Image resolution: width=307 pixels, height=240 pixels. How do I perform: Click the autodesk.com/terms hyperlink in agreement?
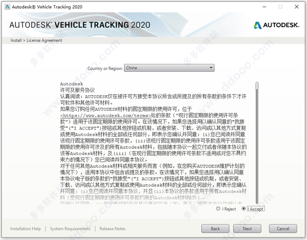coord(106,116)
